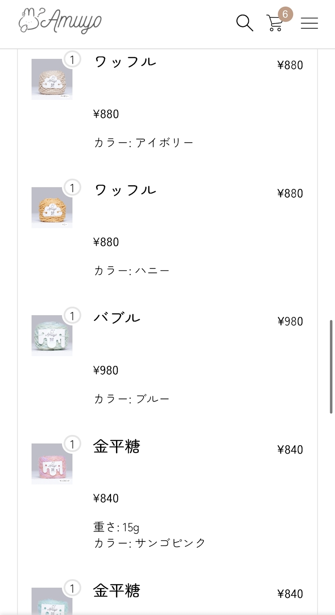This screenshot has width=335, height=615.
Task: Open the search magnifier icon
Action: [x=244, y=23]
